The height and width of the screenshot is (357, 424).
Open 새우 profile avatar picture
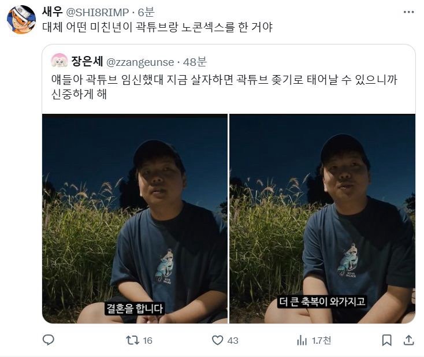click(x=21, y=20)
